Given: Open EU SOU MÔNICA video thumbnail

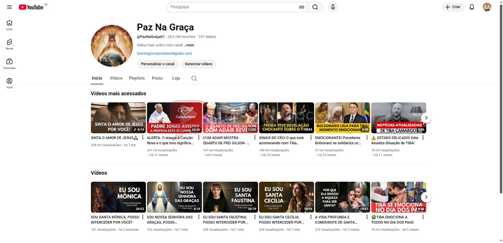Looking at the screenshot, I should click(x=118, y=197).
